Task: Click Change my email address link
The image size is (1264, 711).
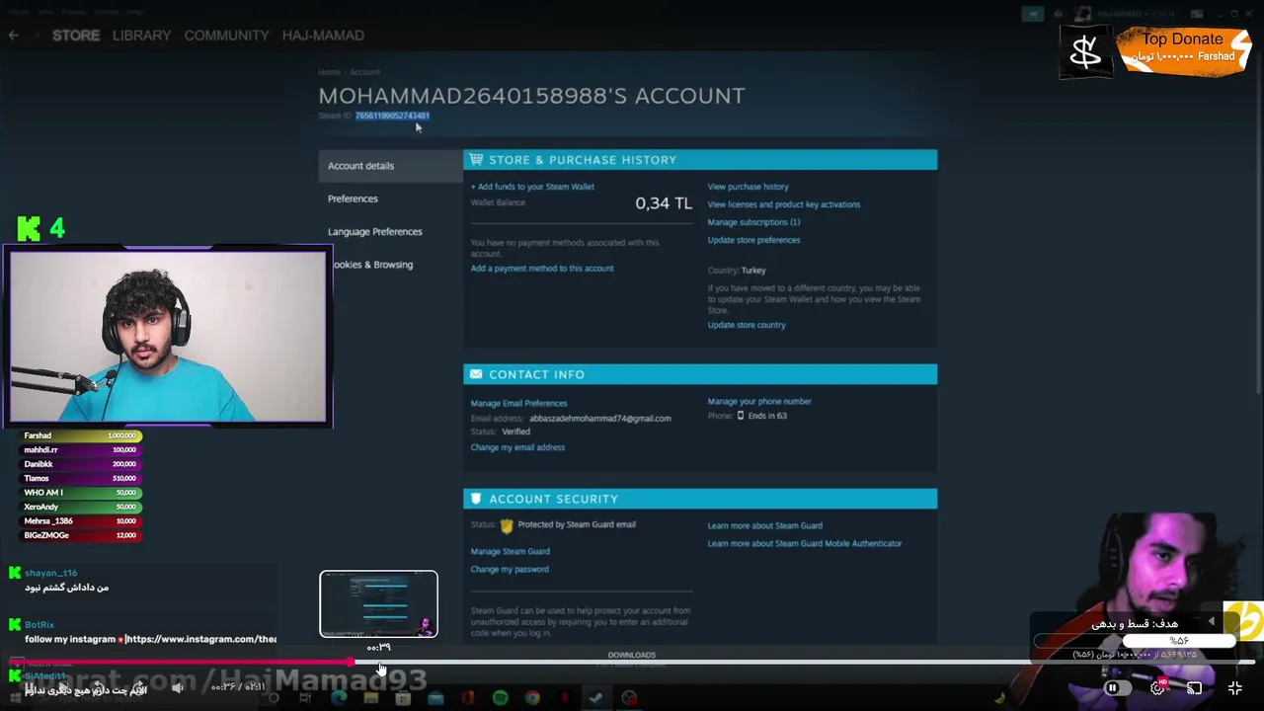Action: [x=517, y=447]
